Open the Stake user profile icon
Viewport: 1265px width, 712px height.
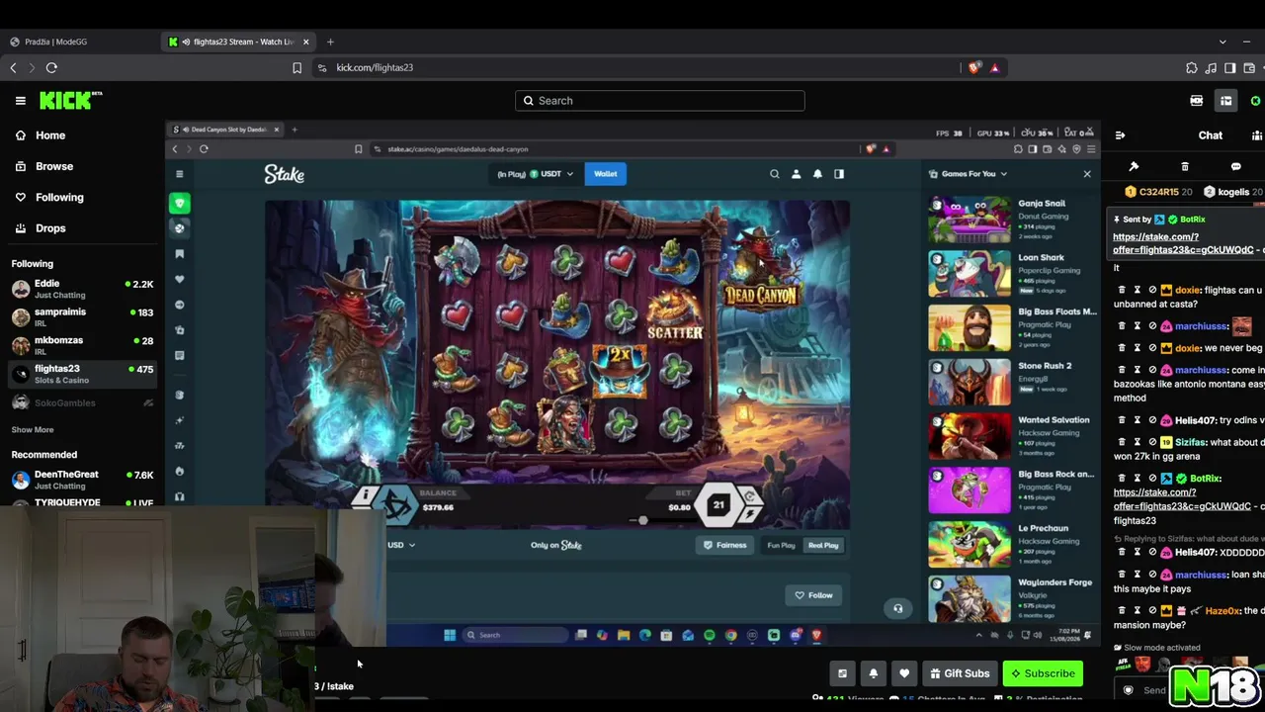click(x=796, y=174)
